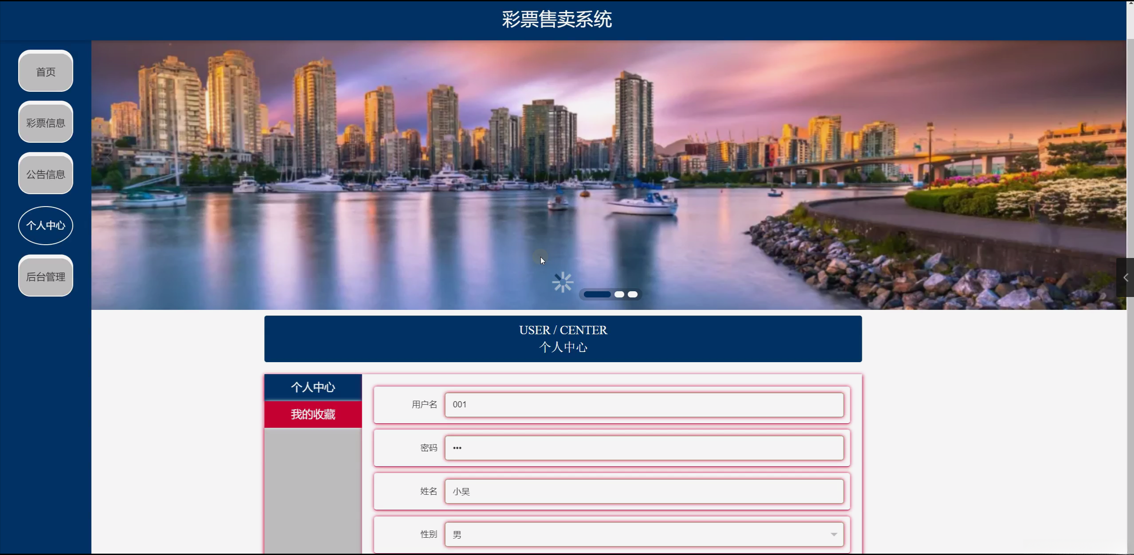The height and width of the screenshot is (555, 1134).
Task: Click the city skyline banner image
Action: click(x=609, y=175)
